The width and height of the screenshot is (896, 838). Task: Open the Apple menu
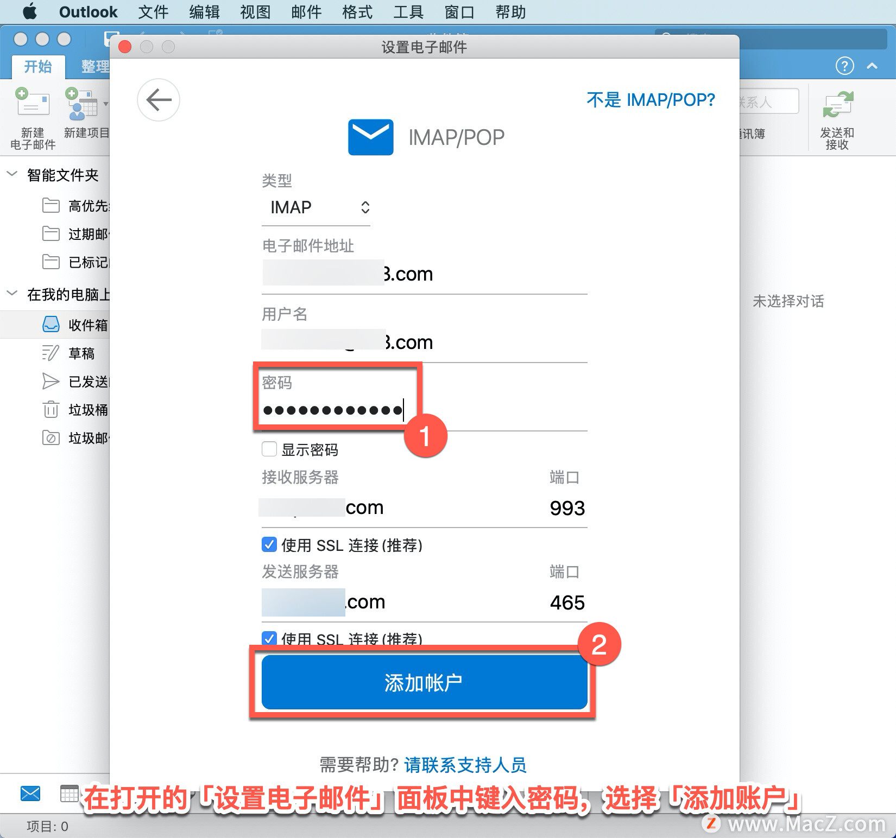(30, 11)
